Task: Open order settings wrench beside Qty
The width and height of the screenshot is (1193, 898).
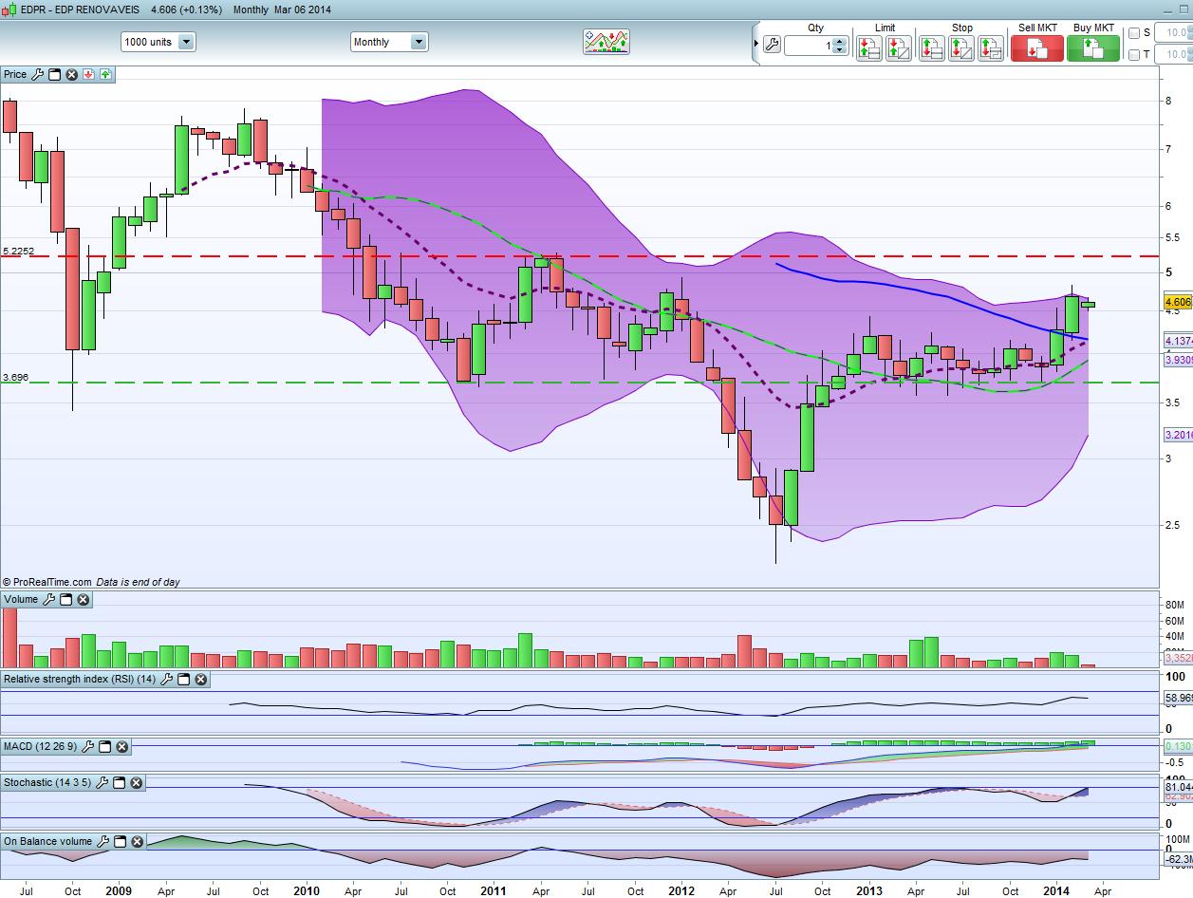Action: tap(772, 45)
